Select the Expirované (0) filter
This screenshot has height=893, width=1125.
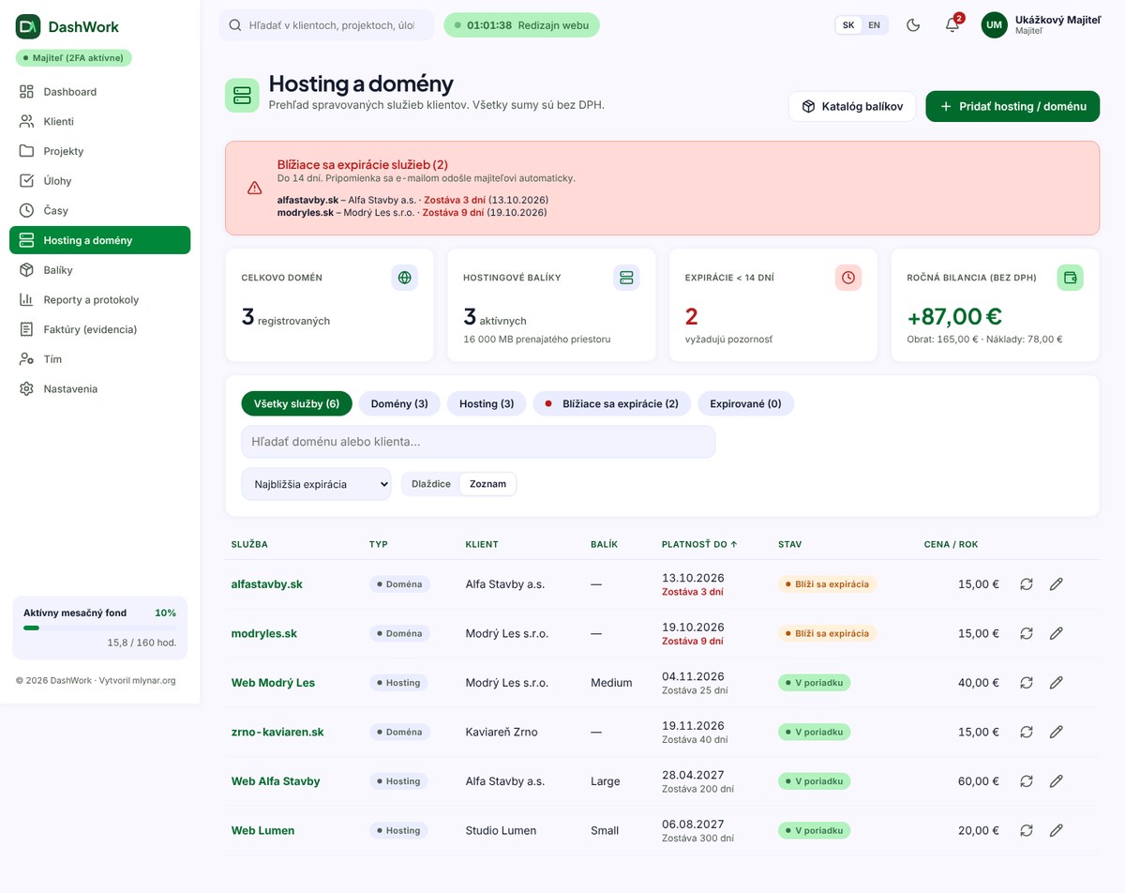[x=745, y=403]
